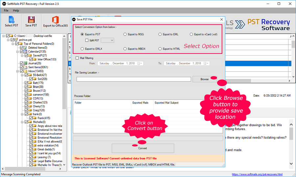Viewport: 296px width, 177px height.
Task: Pick the Export to HTML radio button
Action: coord(160,49)
